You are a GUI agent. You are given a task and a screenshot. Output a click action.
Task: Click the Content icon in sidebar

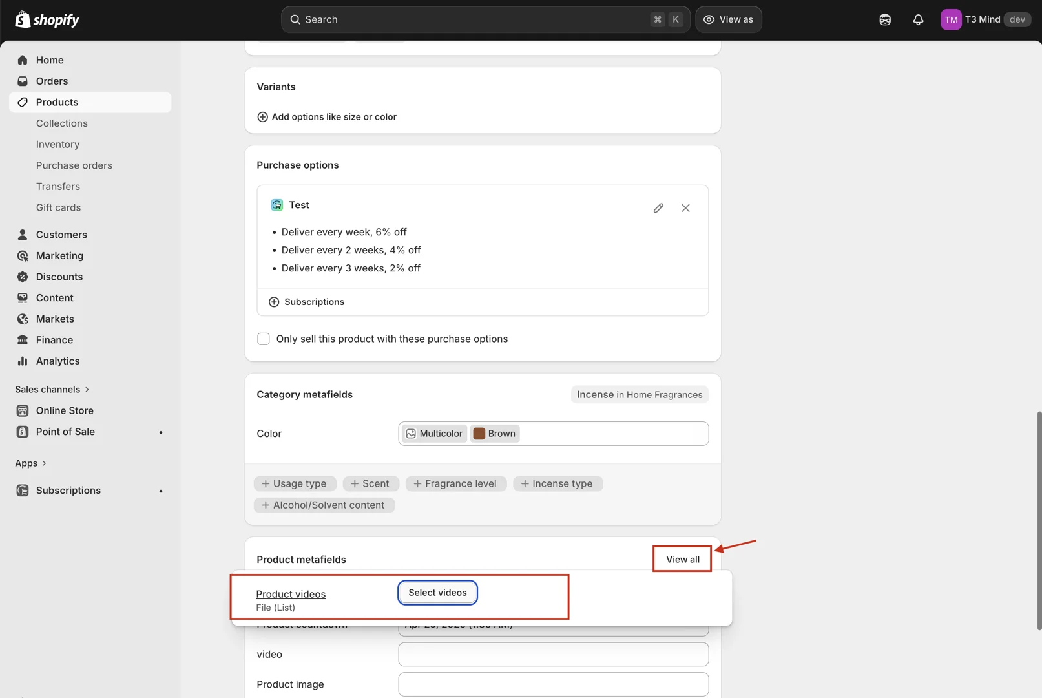23,298
